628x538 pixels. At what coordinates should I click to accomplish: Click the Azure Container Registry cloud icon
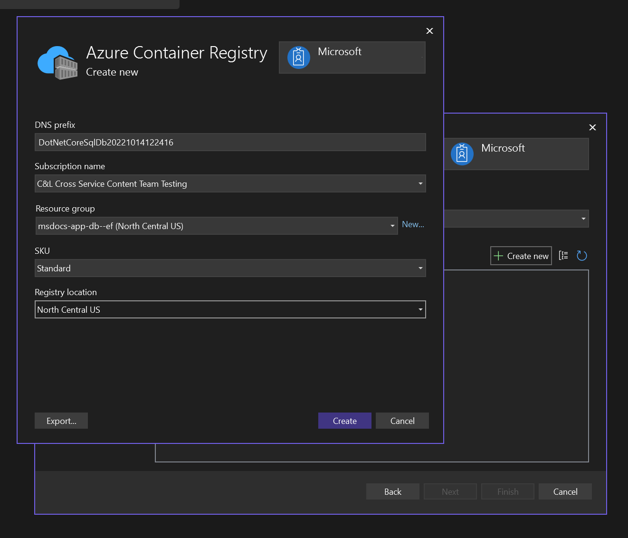tap(57, 63)
